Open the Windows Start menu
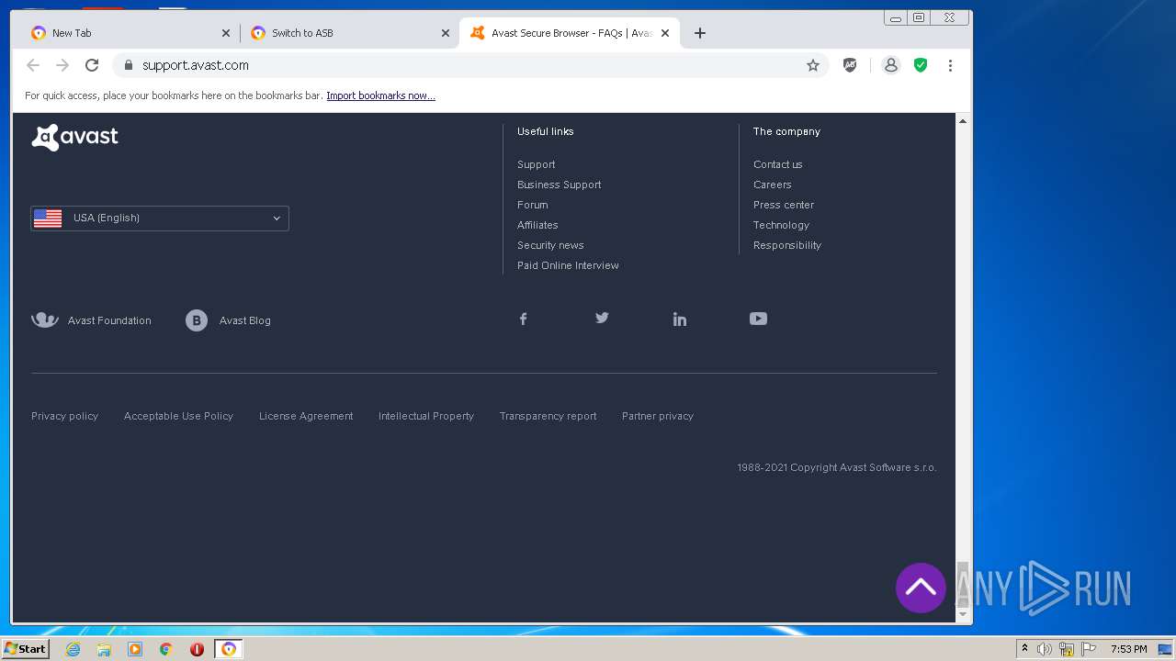Screen dimensions: 1176x661 (x=26, y=649)
